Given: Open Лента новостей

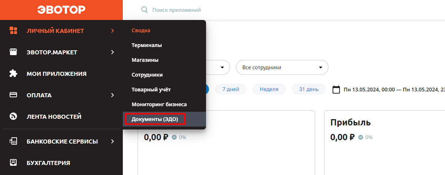Looking at the screenshot, I should click(x=61, y=117).
